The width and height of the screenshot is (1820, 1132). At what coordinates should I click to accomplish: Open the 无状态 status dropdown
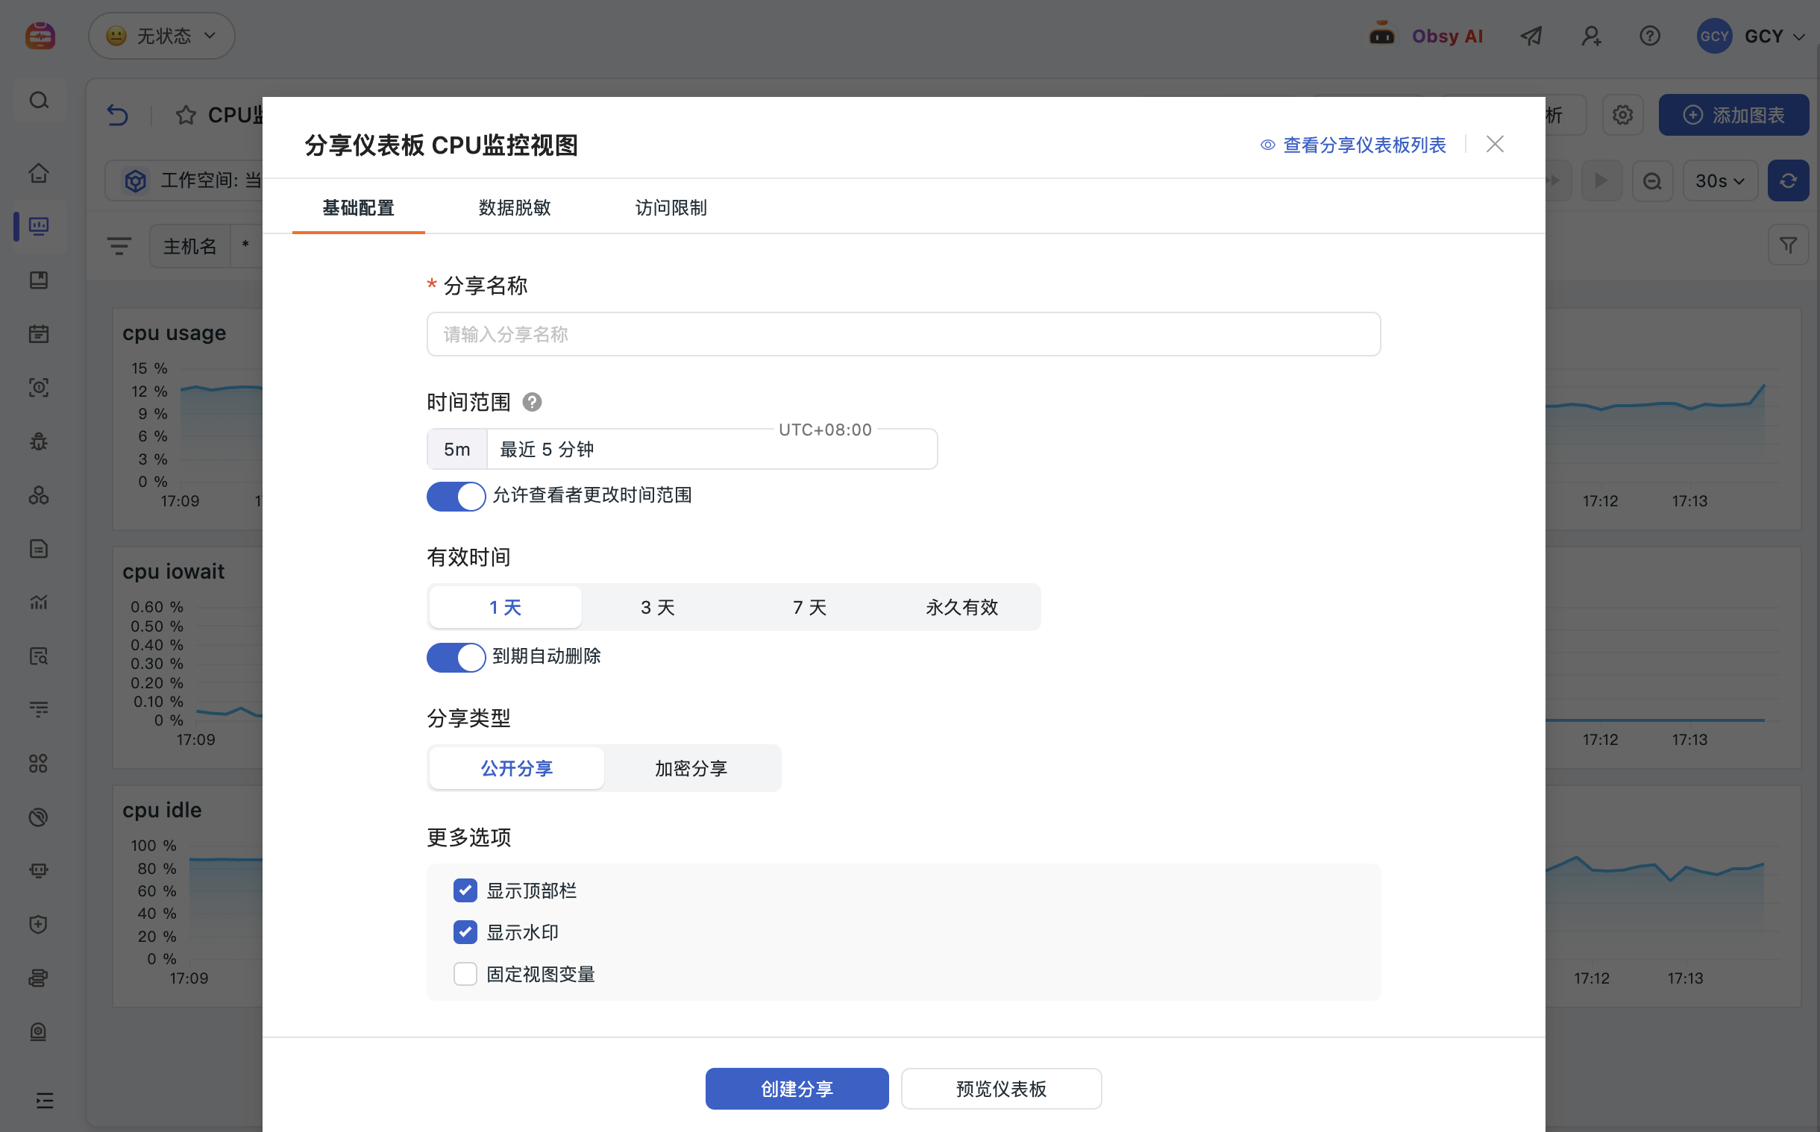point(162,35)
